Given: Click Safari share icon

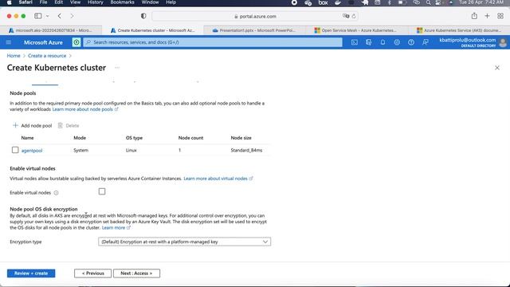Looking at the screenshot, I should click(474, 16).
